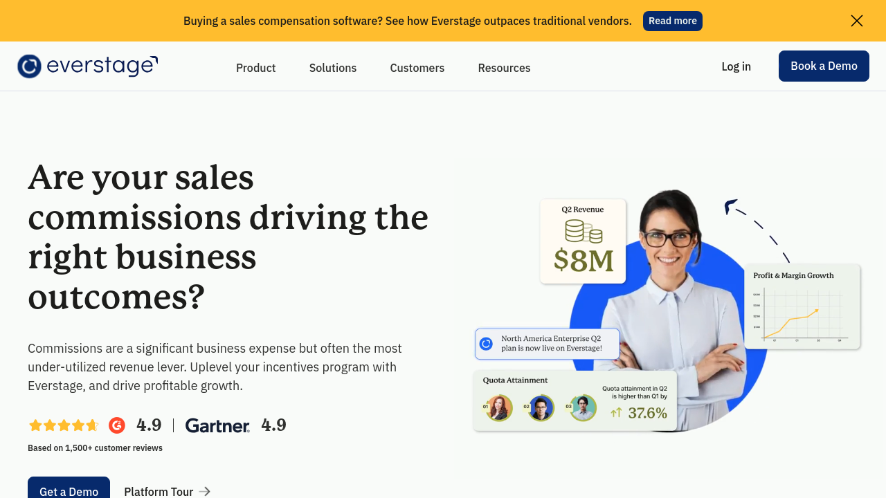Open the Product menu
Image resolution: width=886 pixels, height=498 pixels.
(x=255, y=68)
